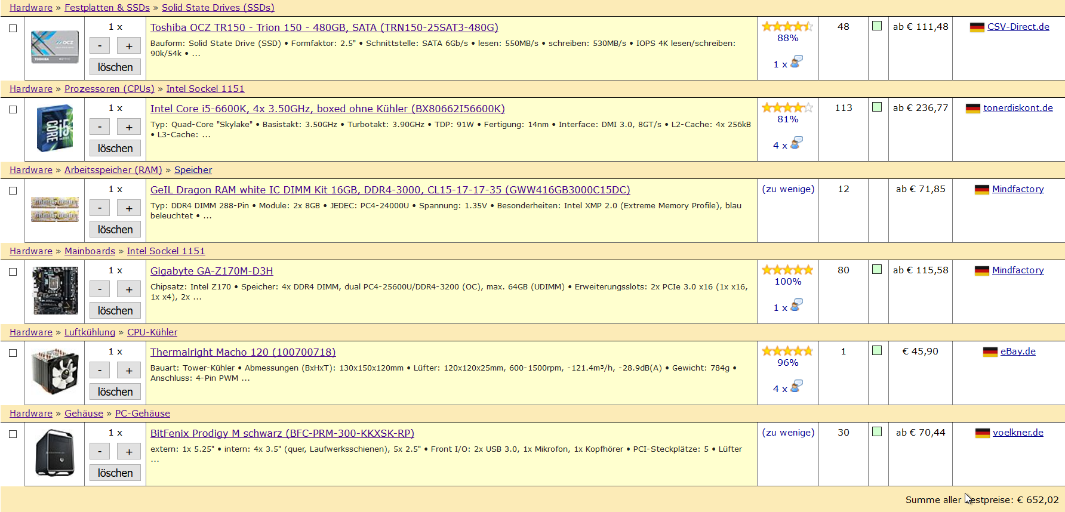Click the German flag beside CSV-Direct.de
1065x512 pixels.
coord(977,27)
